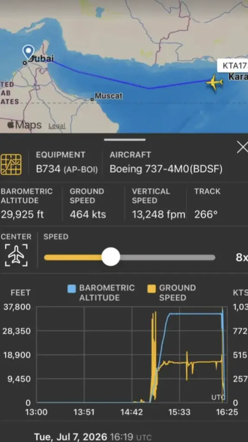Tap the yellow graph icon
Viewport: 248px width, 442px height.
[11, 164]
